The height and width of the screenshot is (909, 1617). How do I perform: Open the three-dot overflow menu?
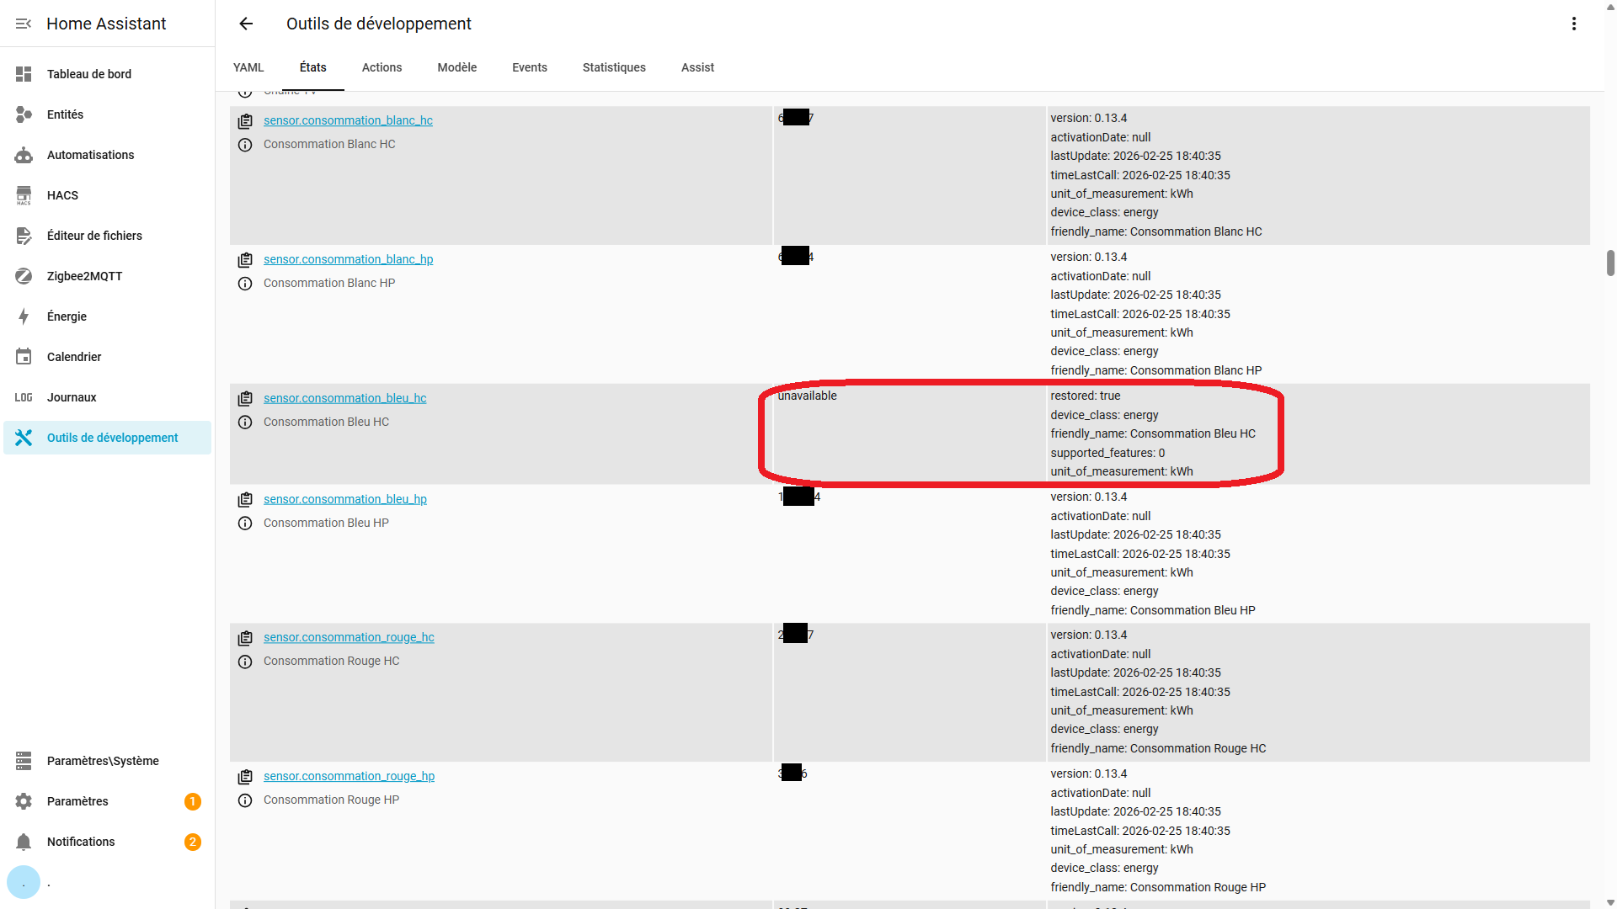(x=1573, y=24)
